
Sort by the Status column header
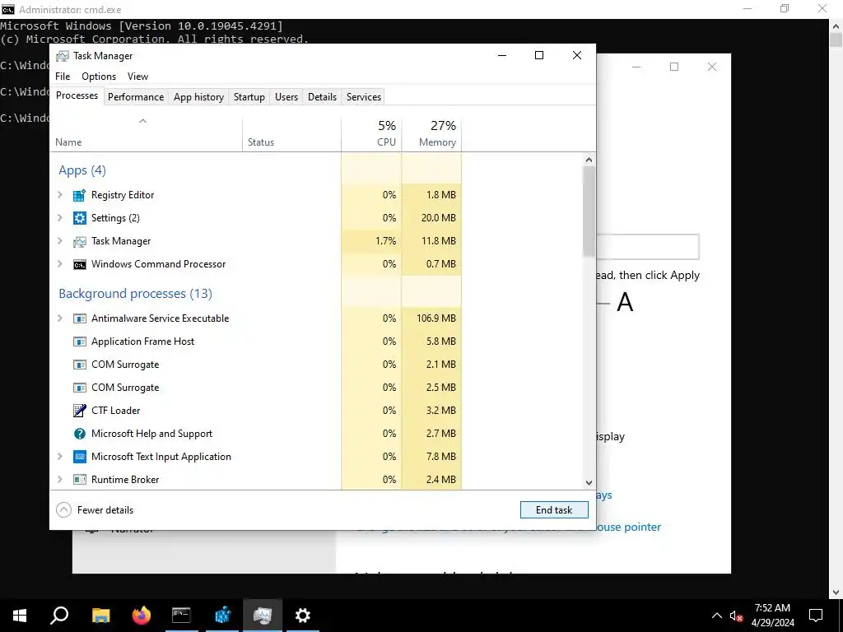(x=292, y=134)
